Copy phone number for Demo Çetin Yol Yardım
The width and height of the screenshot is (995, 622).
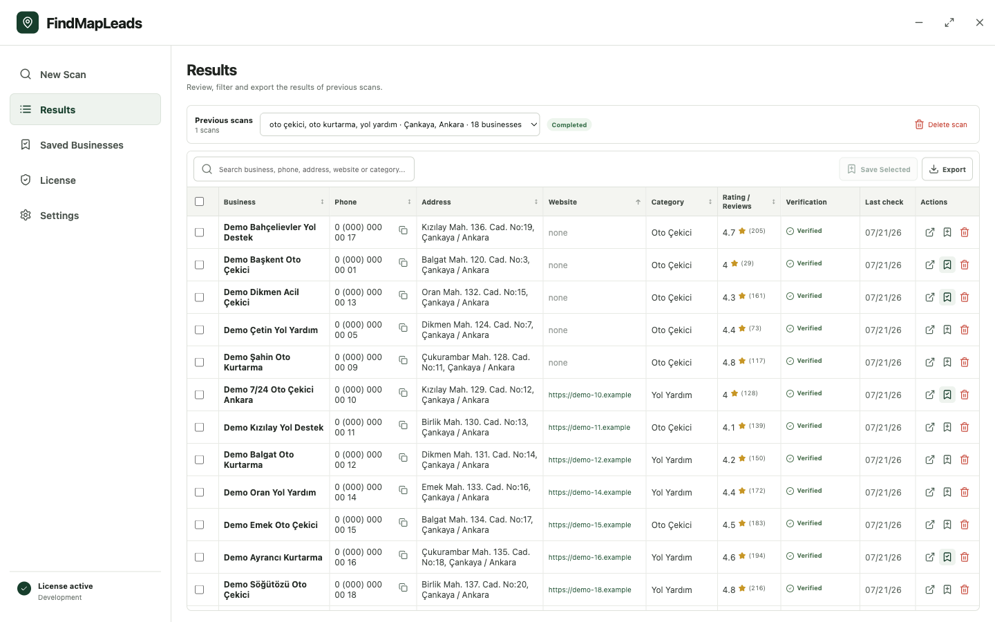point(403,328)
